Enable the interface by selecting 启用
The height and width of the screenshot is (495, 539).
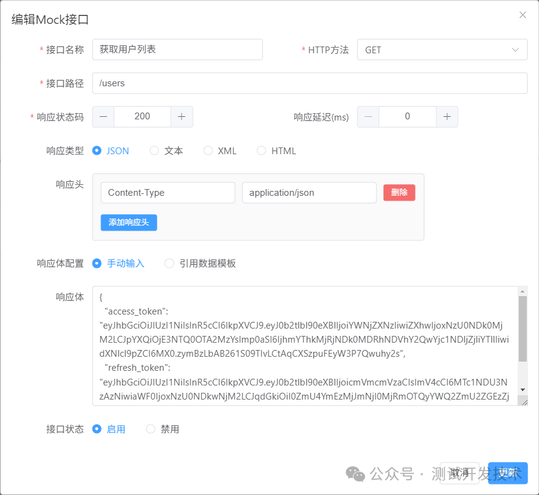[x=97, y=429]
